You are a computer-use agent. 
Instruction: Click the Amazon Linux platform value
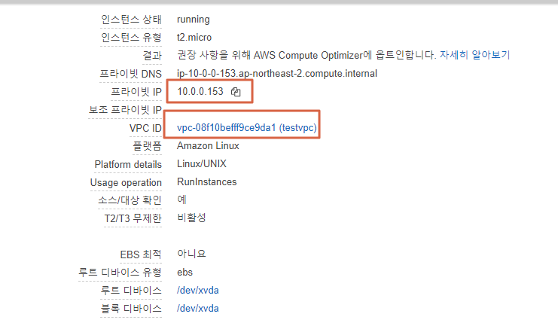click(x=208, y=146)
